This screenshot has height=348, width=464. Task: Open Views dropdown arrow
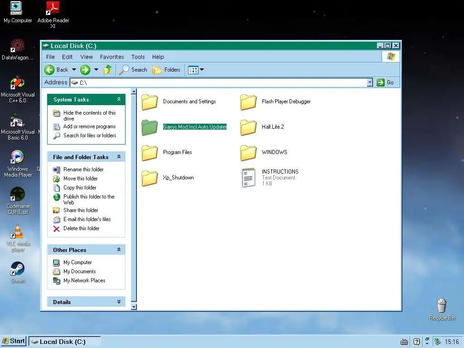[x=202, y=70]
